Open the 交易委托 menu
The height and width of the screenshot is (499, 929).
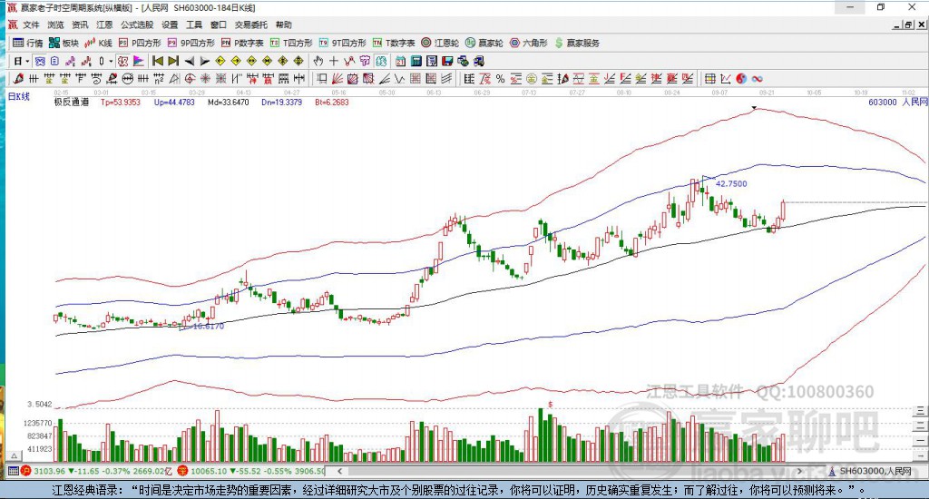click(x=250, y=24)
